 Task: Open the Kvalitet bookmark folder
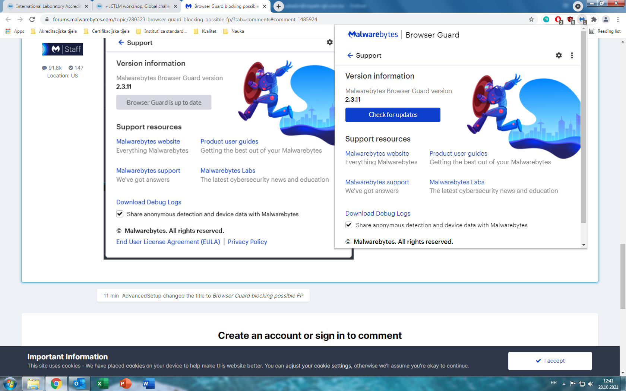pyautogui.click(x=205, y=31)
